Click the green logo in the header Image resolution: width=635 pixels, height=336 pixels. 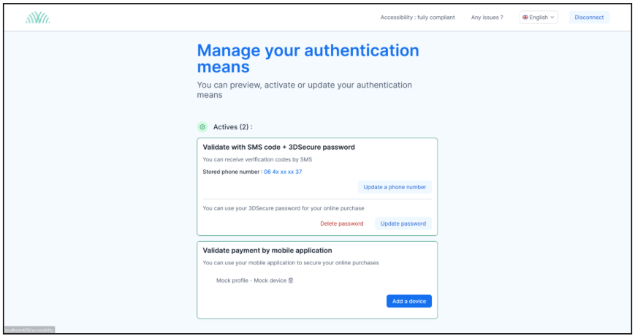click(38, 18)
